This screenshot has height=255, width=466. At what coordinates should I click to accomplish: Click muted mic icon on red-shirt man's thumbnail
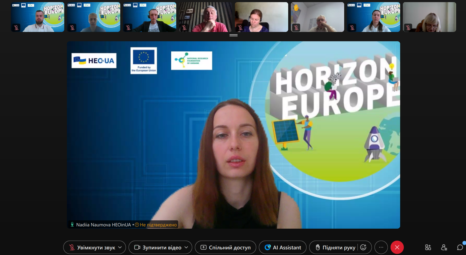point(184,27)
